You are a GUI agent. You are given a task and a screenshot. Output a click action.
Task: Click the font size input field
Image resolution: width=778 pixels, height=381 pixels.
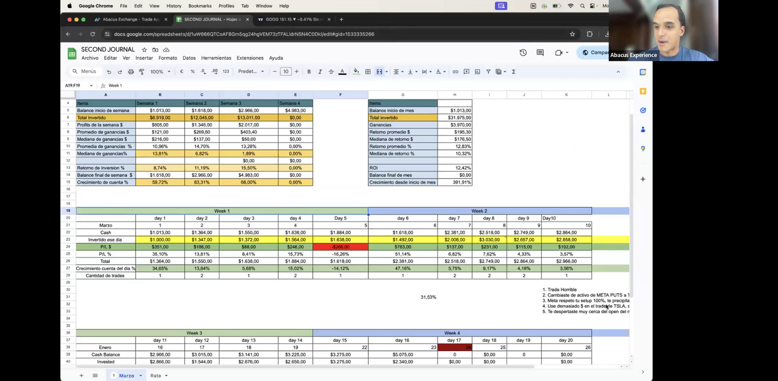pos(285,71)
